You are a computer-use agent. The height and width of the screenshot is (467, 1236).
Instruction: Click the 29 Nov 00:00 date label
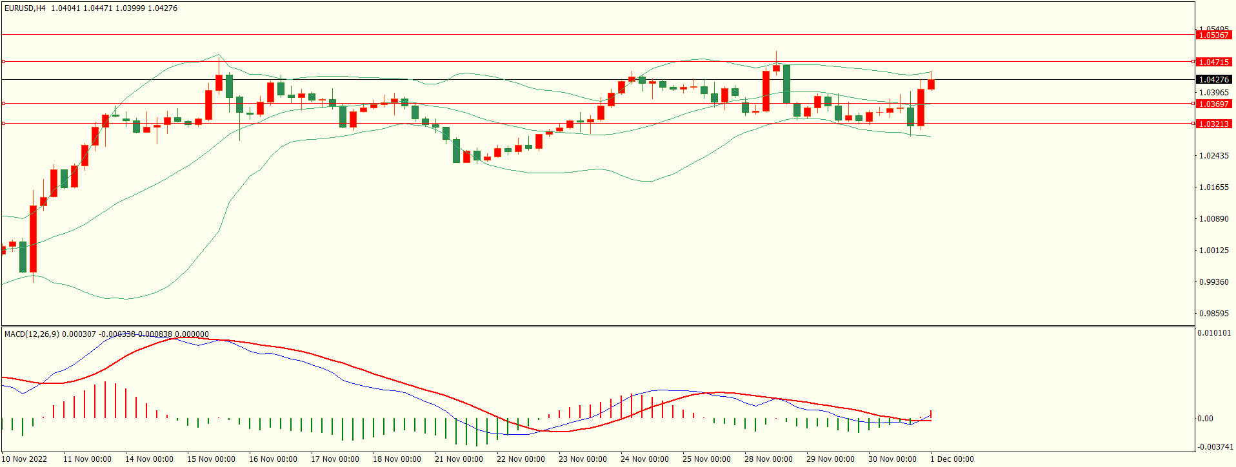(830, 459)
